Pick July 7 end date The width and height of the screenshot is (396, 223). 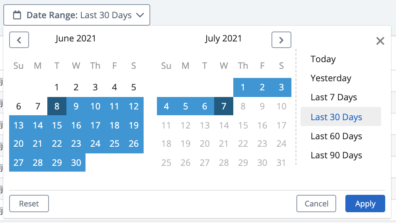pos(224,106)
